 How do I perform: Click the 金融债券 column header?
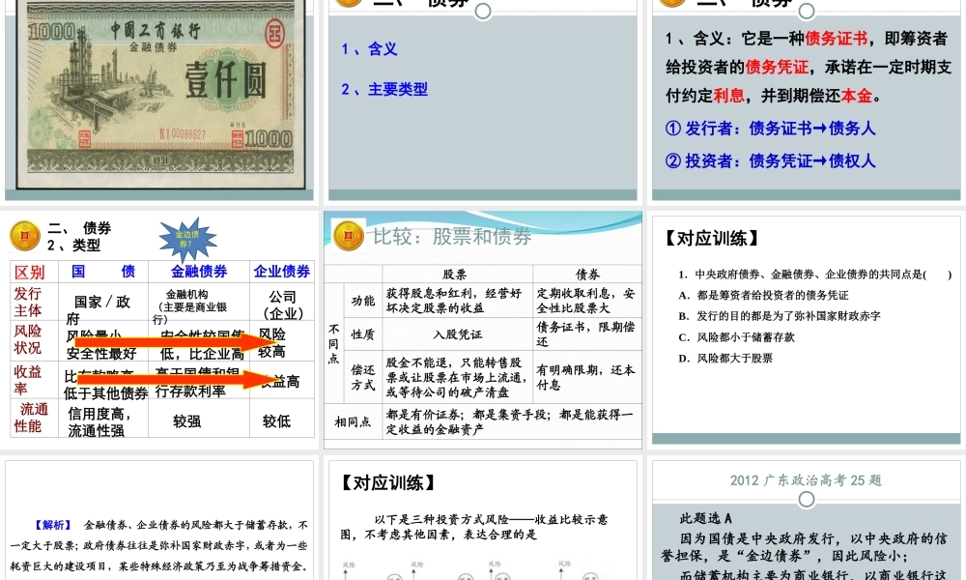pyautogui.click(x=198, y=272)
